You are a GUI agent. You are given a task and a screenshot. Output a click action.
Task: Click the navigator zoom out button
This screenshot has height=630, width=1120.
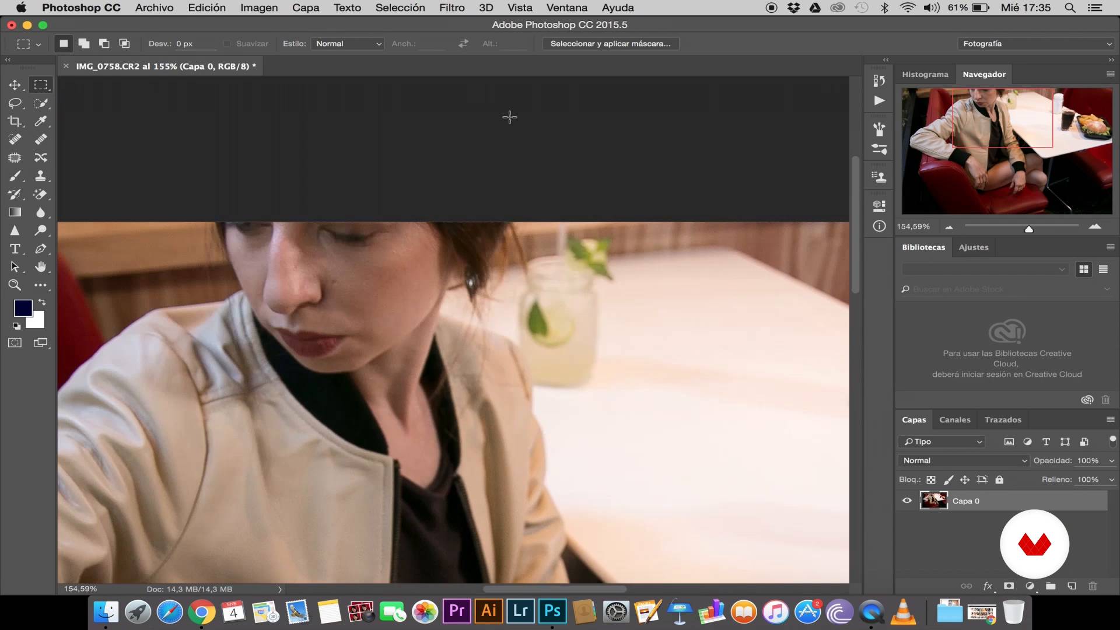[x=949, y=227]
